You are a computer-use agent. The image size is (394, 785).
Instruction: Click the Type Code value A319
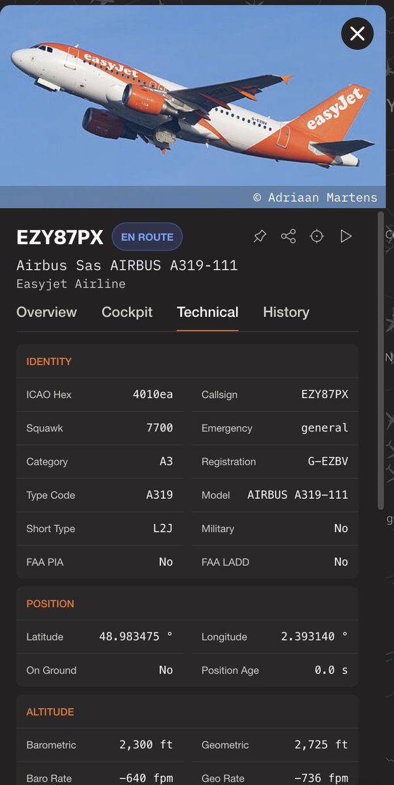point(160,495)
